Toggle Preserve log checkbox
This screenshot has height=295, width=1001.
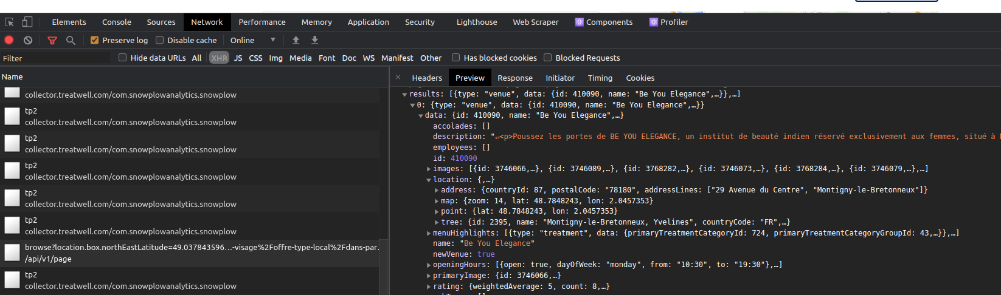point(94,40)
